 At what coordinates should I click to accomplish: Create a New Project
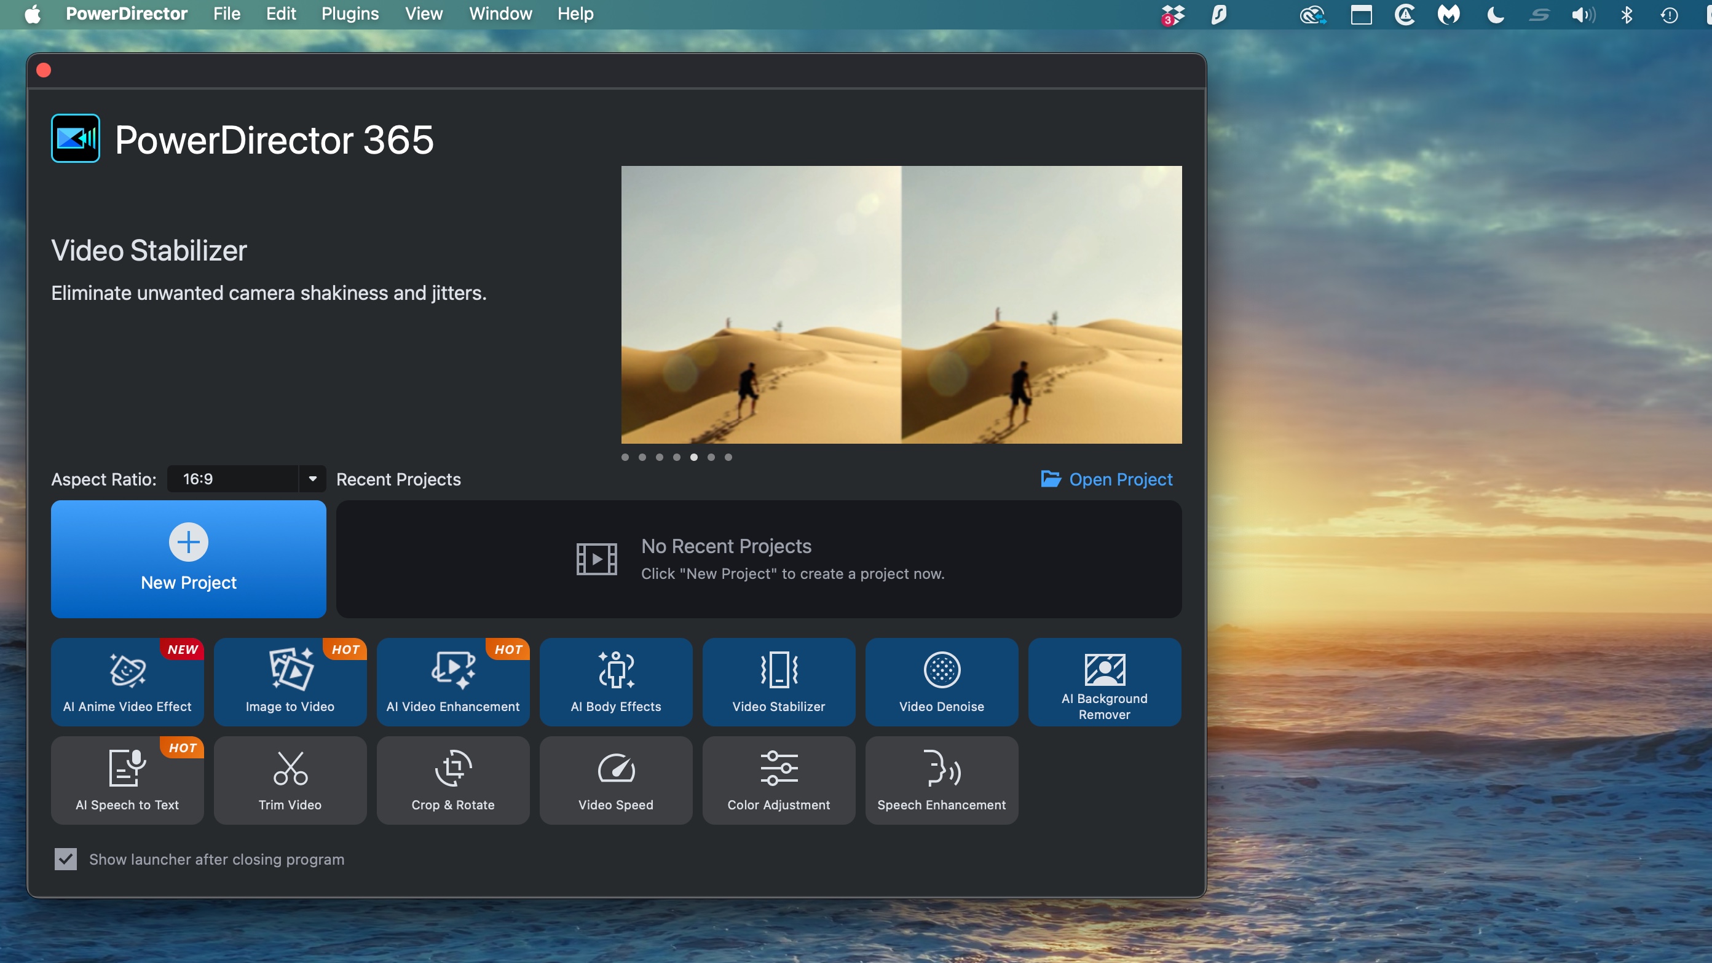(188, 559)
